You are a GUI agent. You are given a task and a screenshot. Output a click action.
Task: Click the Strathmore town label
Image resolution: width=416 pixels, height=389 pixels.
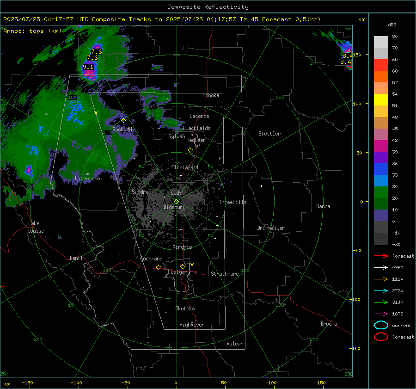pos(225,274)
